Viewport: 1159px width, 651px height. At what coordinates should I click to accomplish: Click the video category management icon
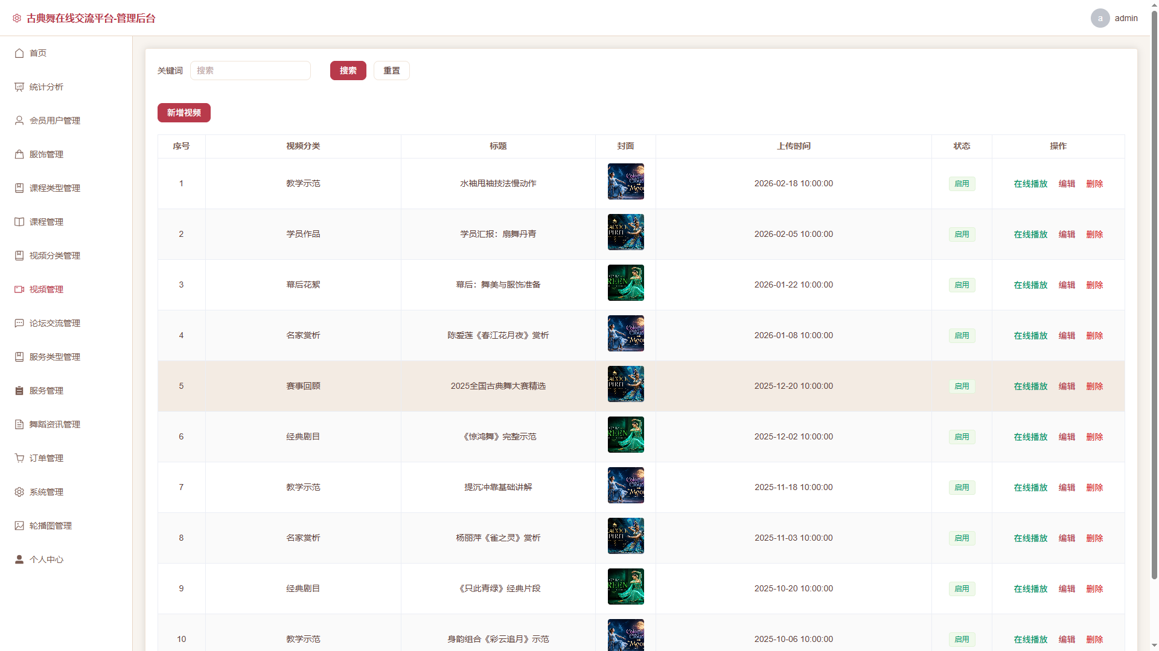(19, 256)
